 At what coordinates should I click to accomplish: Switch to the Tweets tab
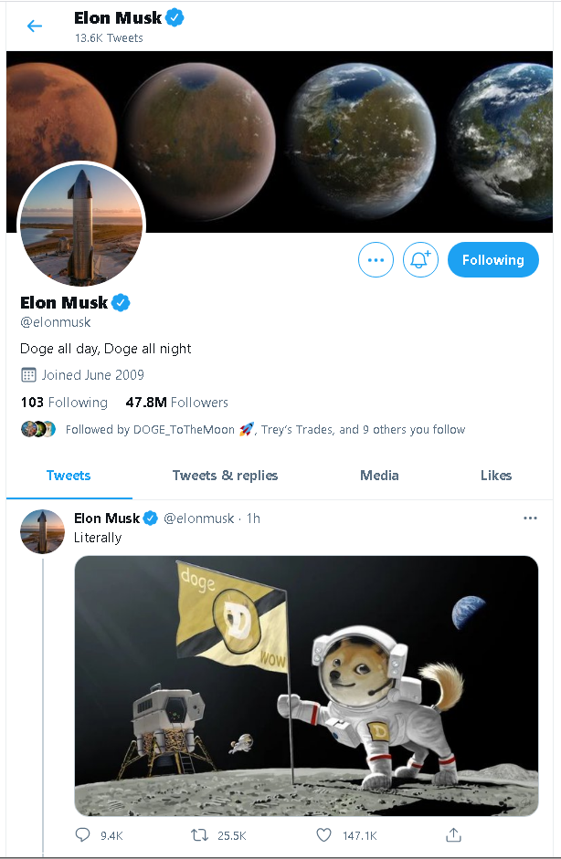(69, 476)
